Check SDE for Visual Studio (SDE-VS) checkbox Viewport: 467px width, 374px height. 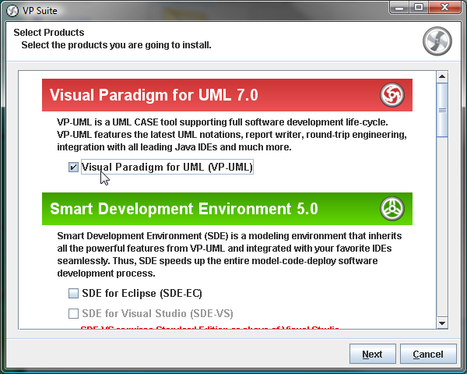(x=73, y=313)
